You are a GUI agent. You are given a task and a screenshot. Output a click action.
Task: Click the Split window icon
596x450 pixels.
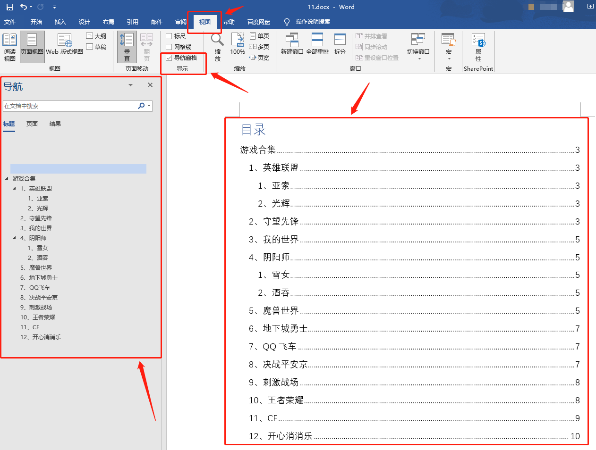click(x=340, y=40)
